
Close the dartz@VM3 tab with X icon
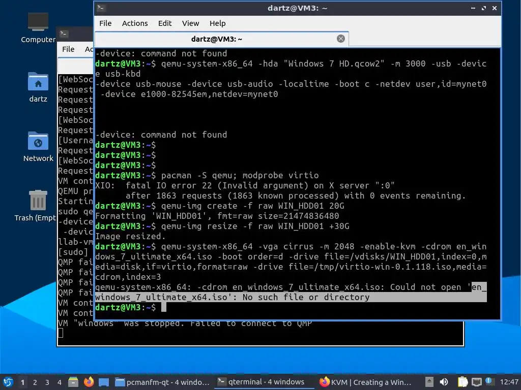[340, 39]
